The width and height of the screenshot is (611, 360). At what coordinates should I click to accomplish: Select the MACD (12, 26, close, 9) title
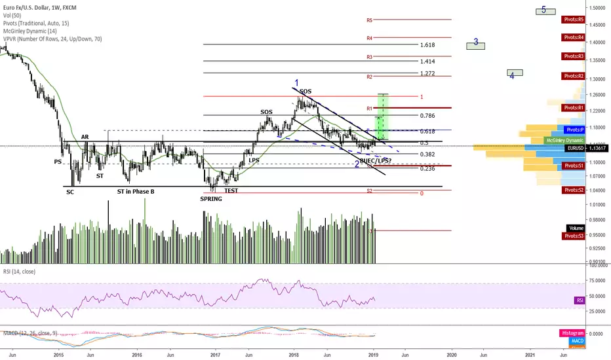pos(30,333)
